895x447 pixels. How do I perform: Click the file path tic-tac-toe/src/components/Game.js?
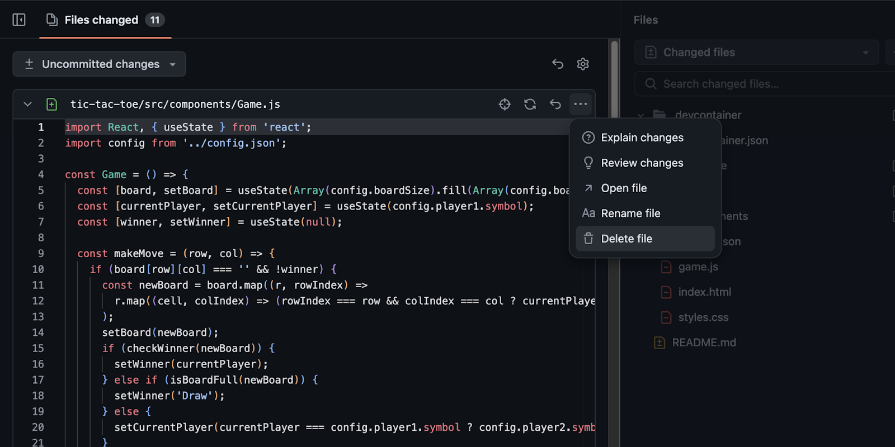coord(175,104)
